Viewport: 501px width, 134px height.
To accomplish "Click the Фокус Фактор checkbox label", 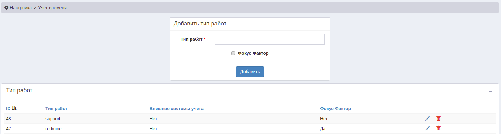I will tap(253, 53).
